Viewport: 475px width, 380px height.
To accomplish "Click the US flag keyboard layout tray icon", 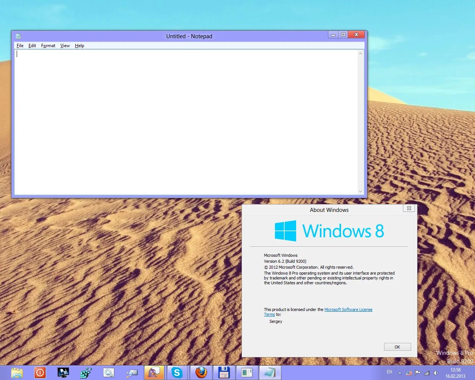I will (x=409, y=373).
